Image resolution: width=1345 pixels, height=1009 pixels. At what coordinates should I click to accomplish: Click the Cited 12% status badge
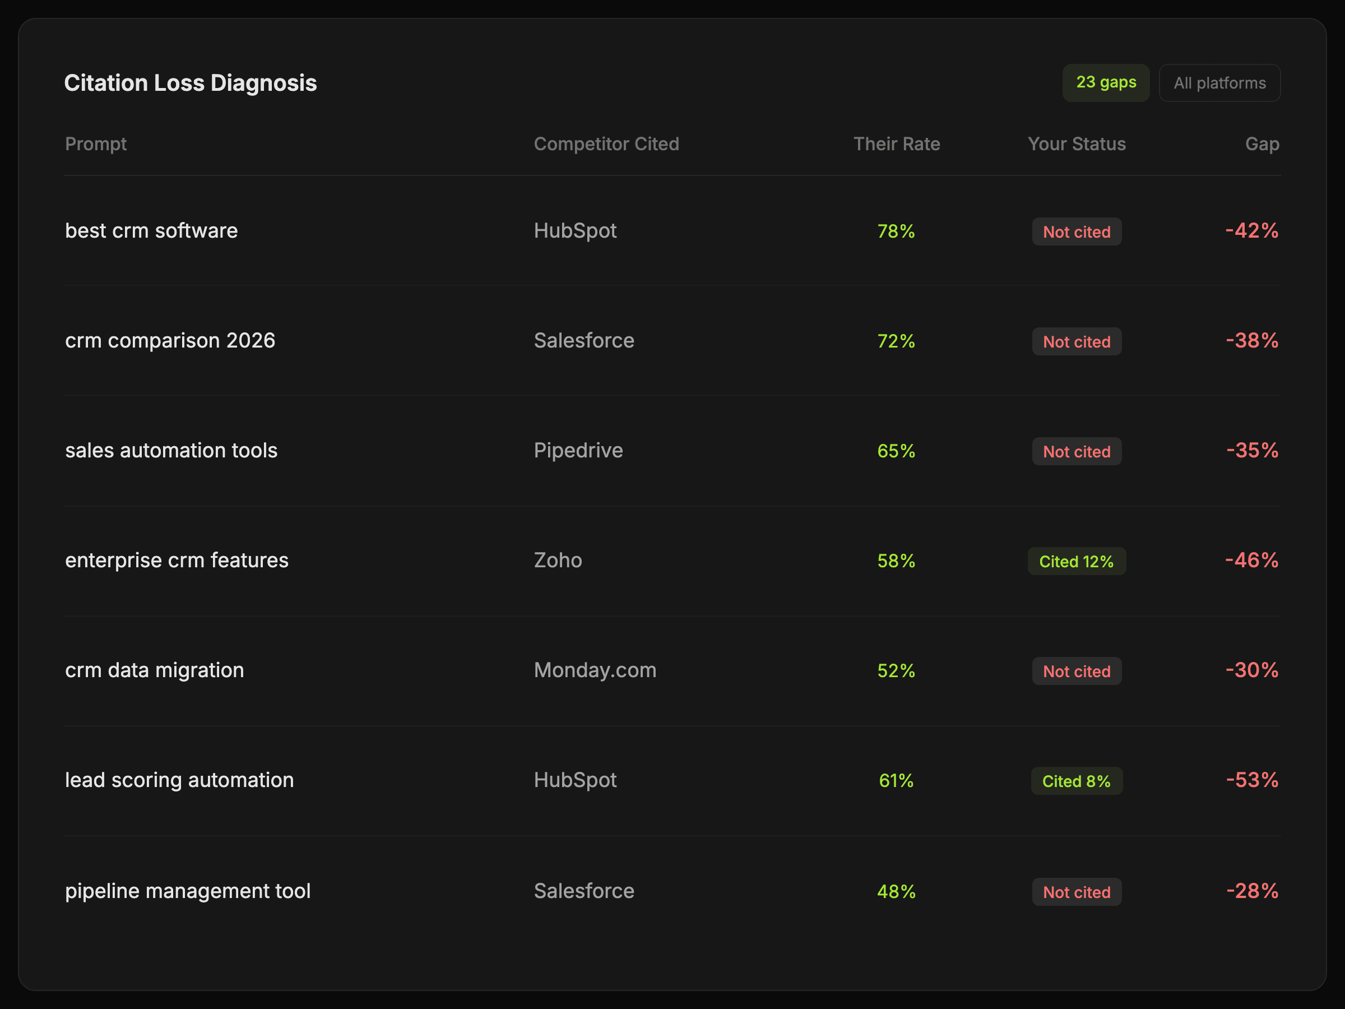(1076, 561)
